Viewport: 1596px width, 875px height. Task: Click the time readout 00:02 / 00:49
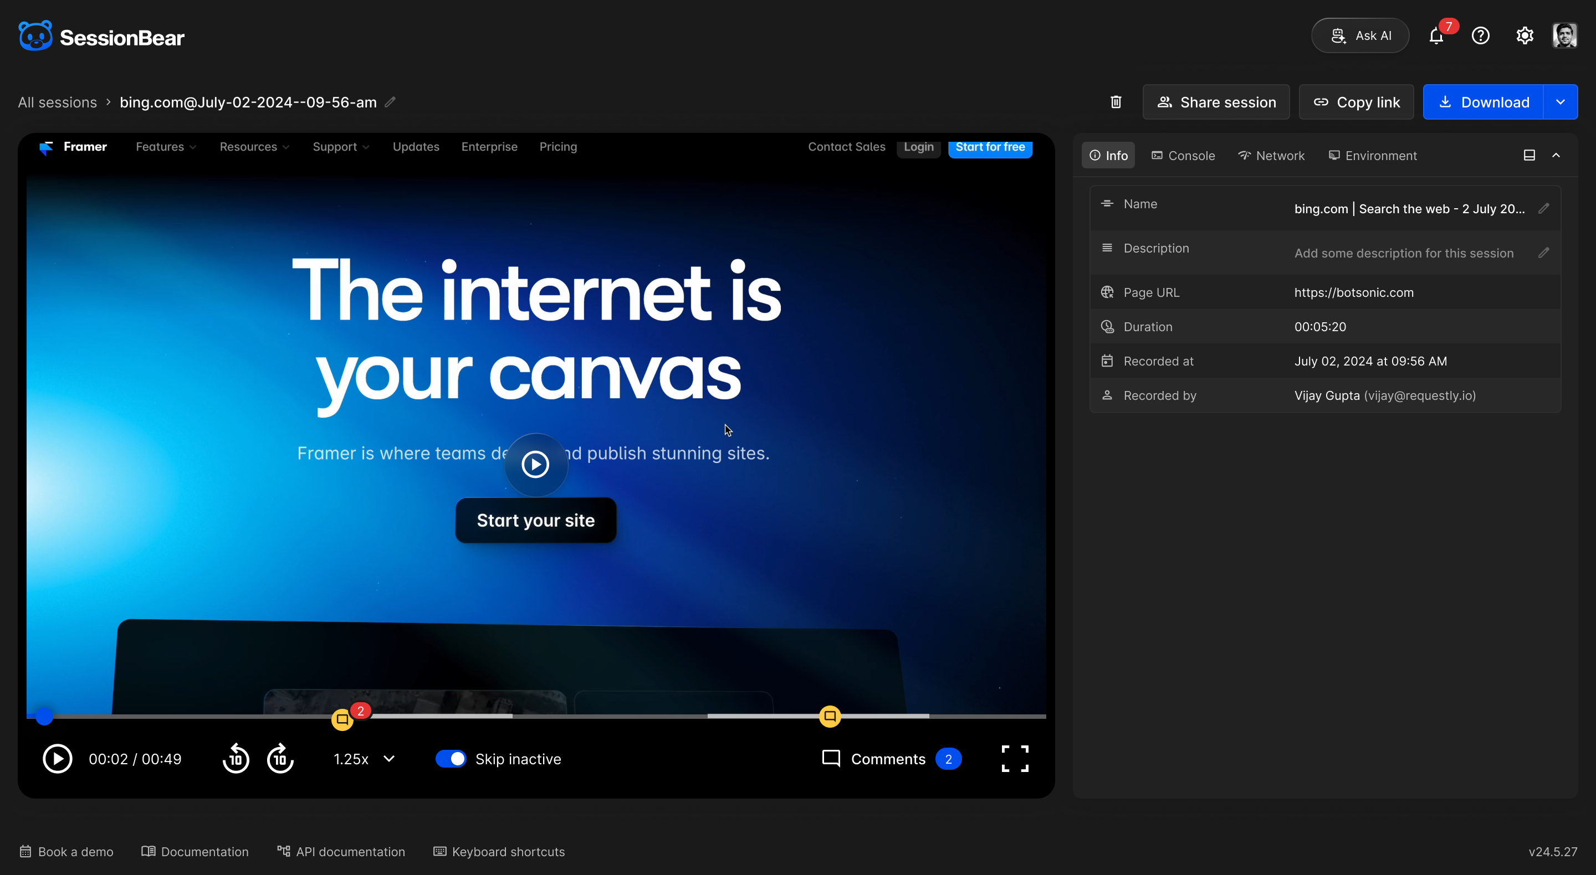point(135,759)
